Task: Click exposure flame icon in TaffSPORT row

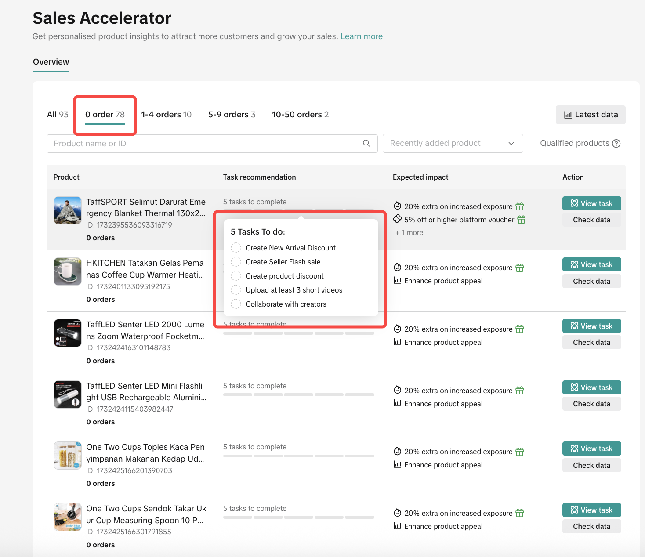Action: (397, 206)
